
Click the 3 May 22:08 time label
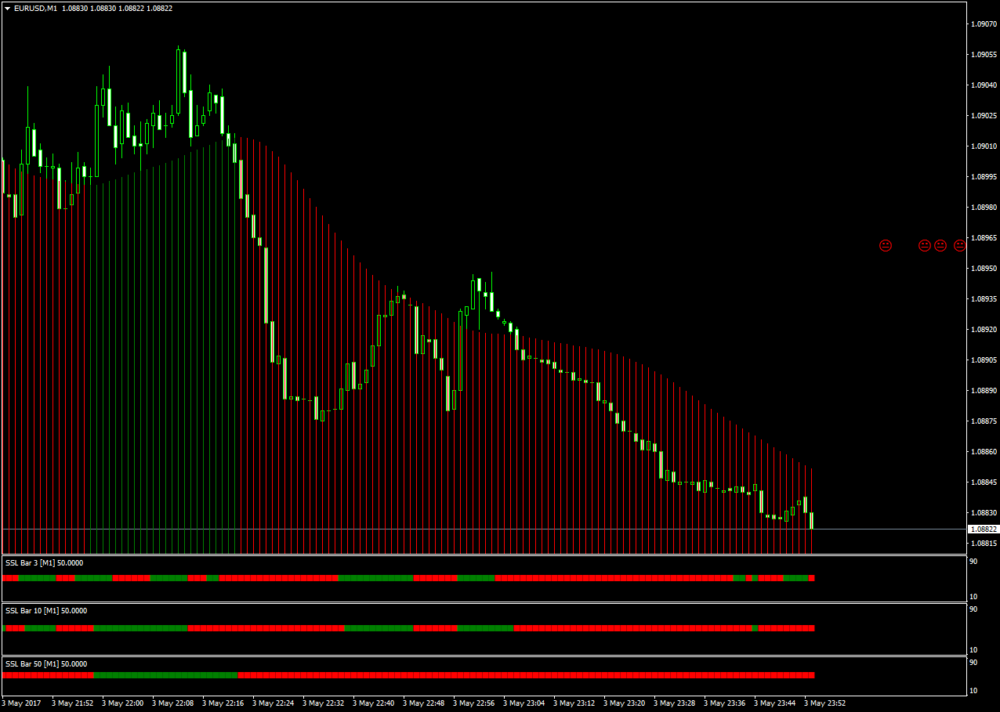pos(173,703)
